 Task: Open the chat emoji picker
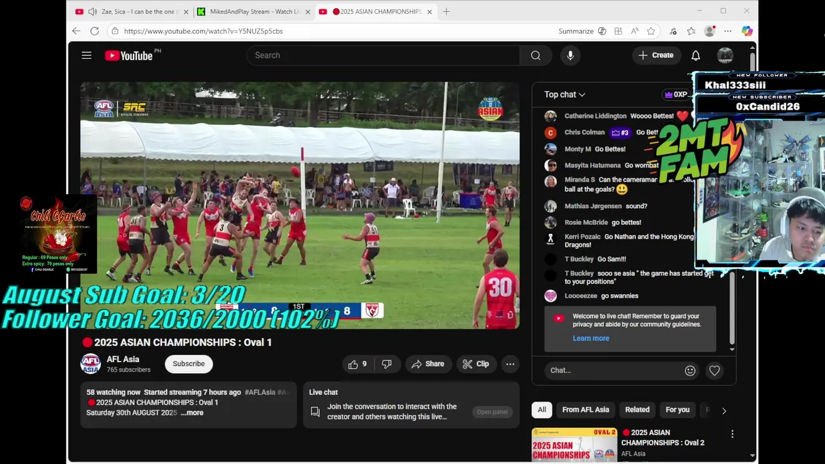[690, 371]
